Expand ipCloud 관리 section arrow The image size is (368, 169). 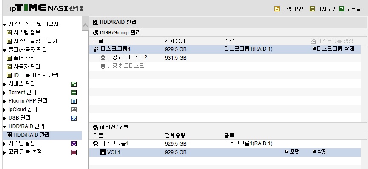pos(4,110)
